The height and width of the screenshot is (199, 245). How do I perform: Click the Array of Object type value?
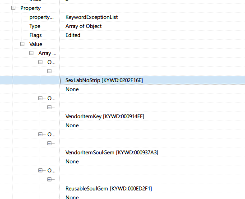tap(83, 26)
